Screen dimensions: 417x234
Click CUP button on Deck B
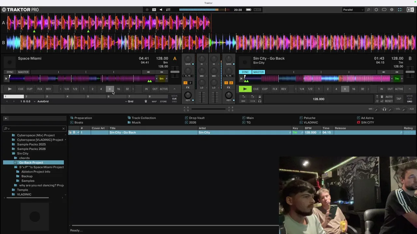click(265, 89)
